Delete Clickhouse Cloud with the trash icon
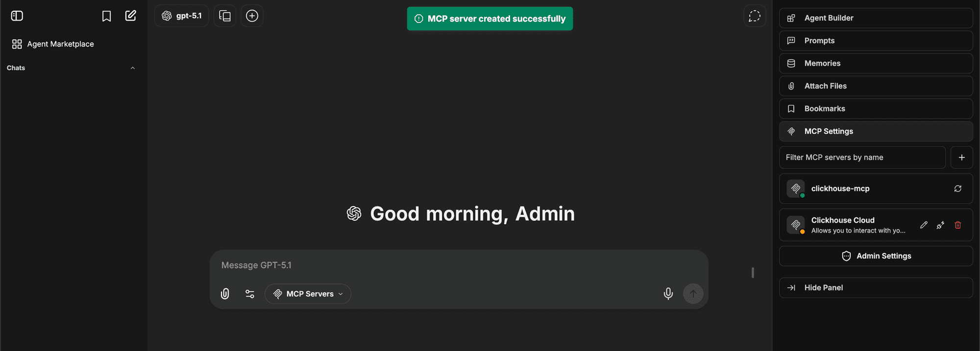 [957, 225]
